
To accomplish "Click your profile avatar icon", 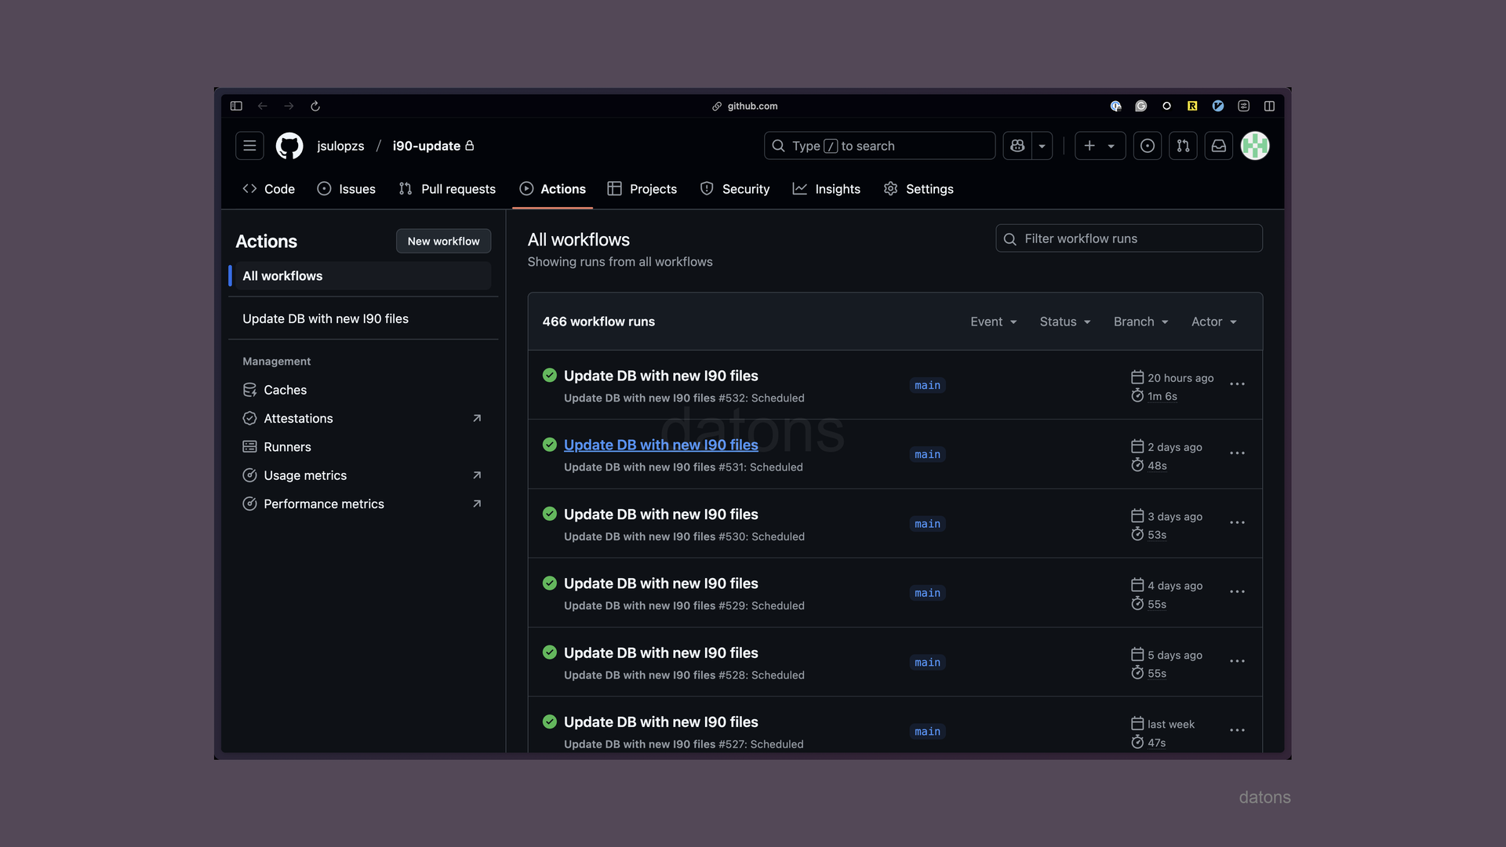I will click(1255, 146).
